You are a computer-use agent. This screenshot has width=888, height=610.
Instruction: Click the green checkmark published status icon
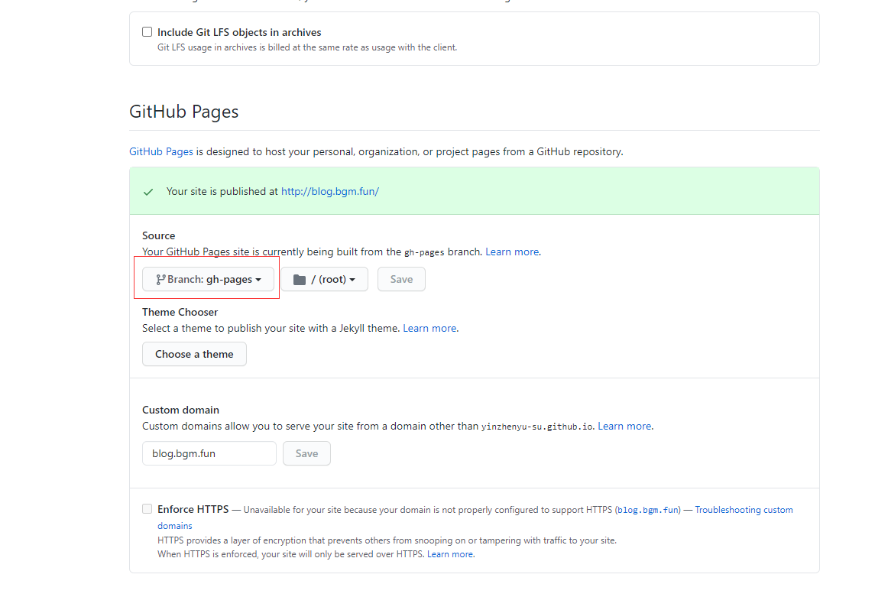[x=148, y=192]
